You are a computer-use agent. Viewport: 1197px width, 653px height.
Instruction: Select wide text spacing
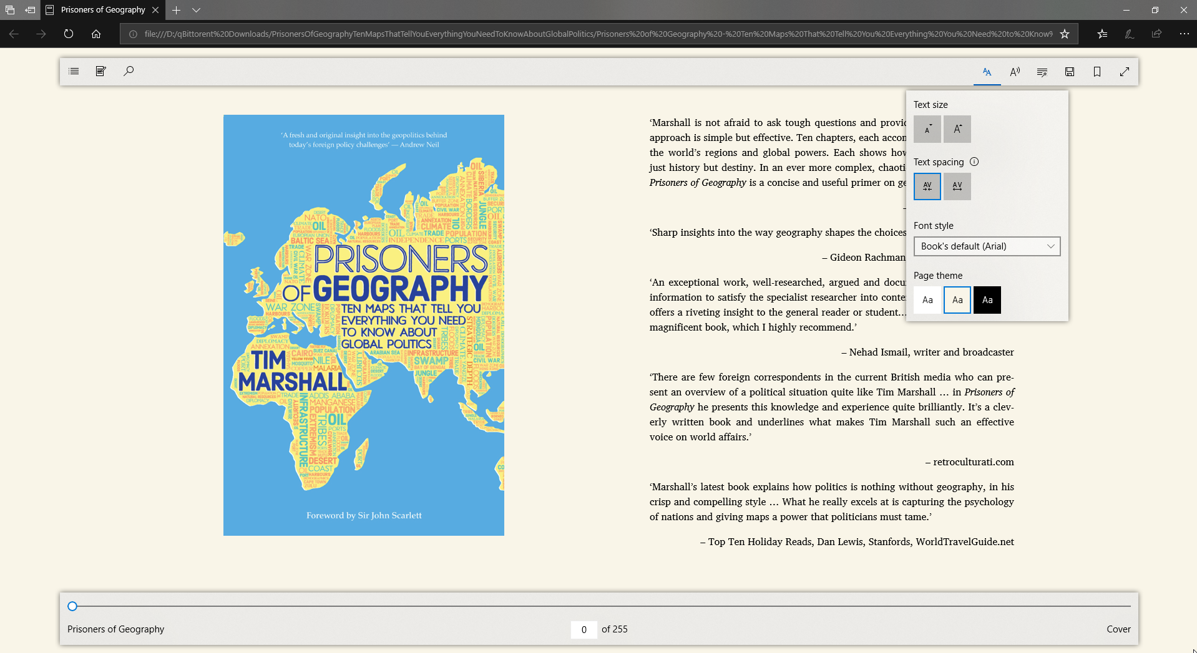(957, 186)
